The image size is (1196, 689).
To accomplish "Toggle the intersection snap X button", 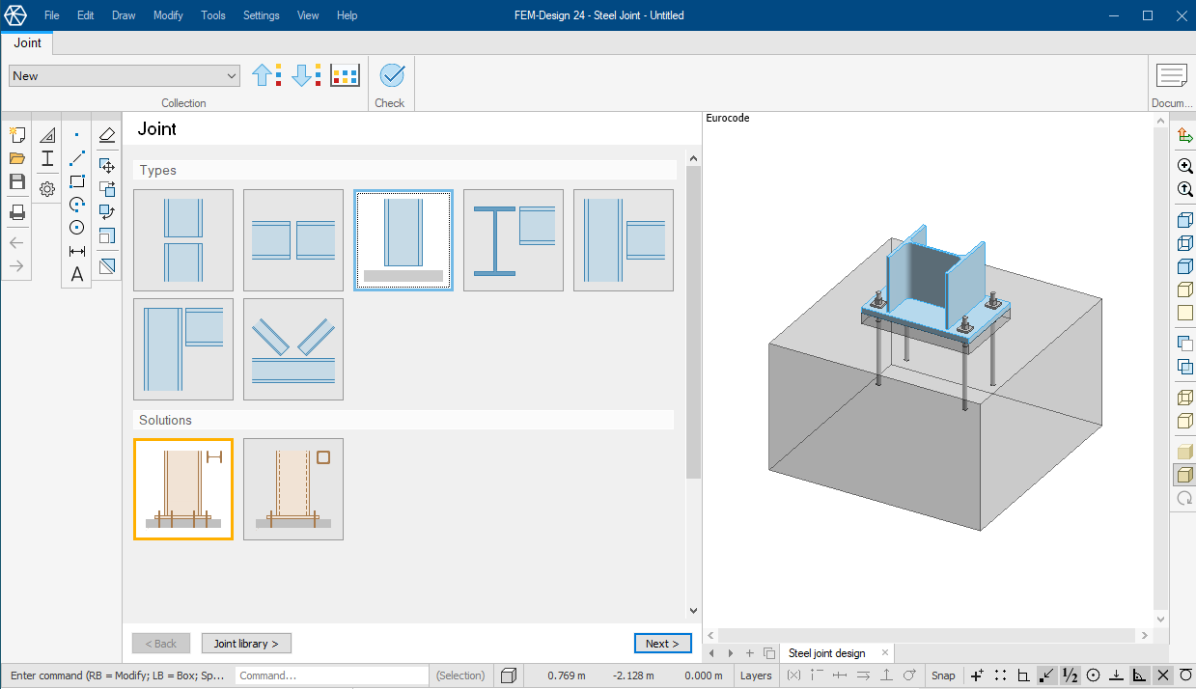I will coord(1162,675).
